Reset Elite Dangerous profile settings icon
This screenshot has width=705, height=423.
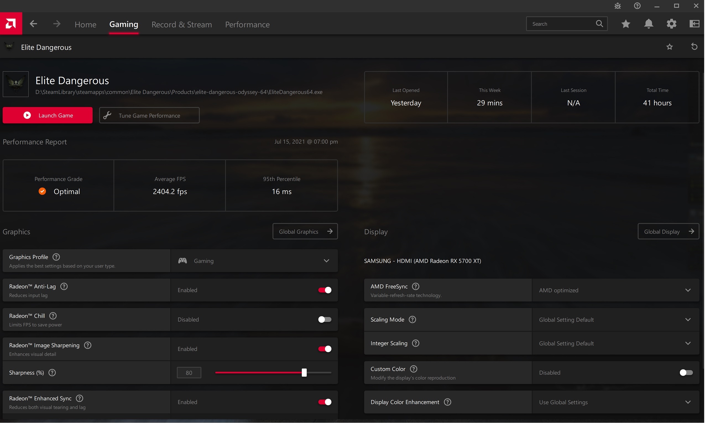(694, 47)
